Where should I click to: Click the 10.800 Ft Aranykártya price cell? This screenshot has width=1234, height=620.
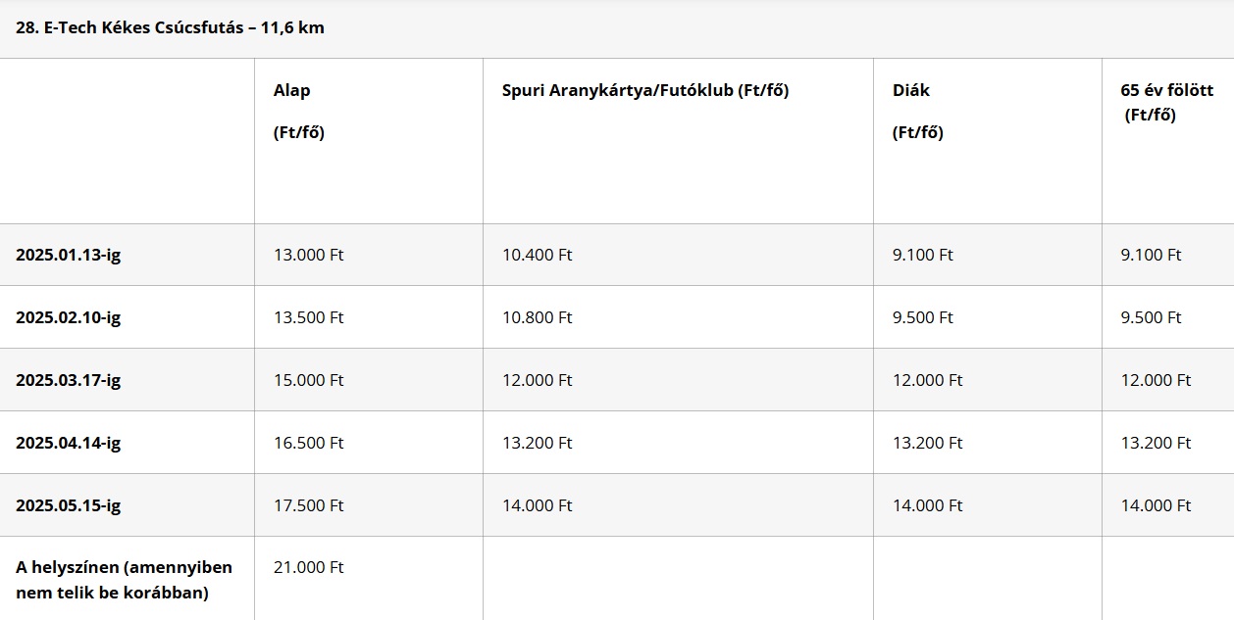coord(537,317)
